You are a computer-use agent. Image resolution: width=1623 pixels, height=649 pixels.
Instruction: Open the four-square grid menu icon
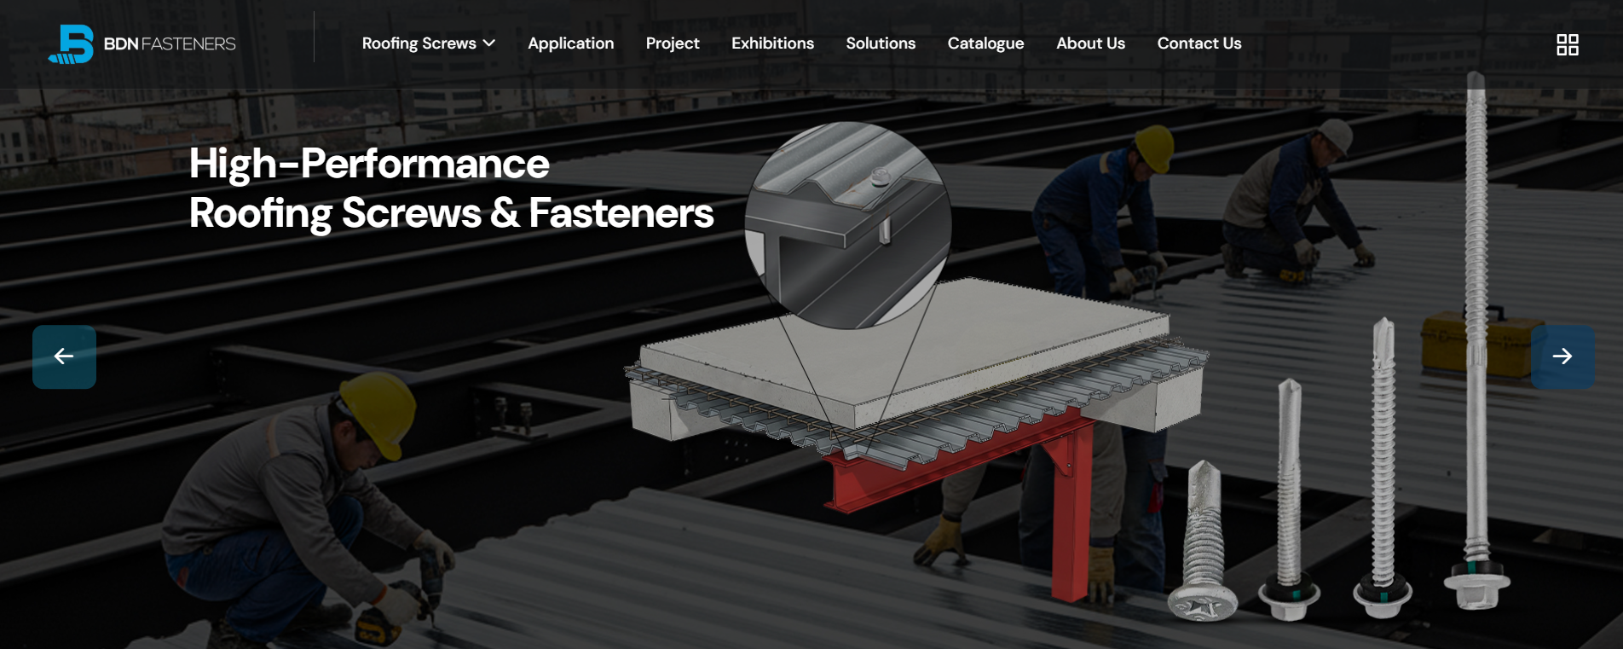1567,44
